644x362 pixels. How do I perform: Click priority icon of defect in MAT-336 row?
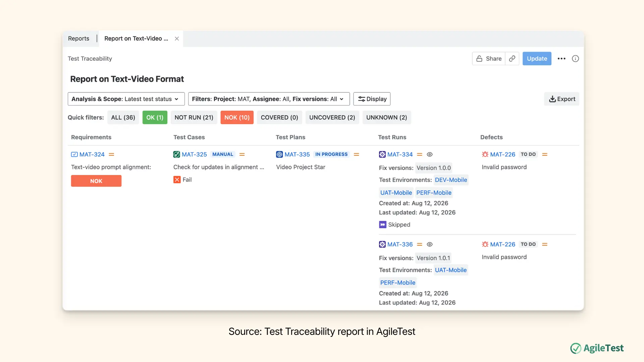point(545,244)
